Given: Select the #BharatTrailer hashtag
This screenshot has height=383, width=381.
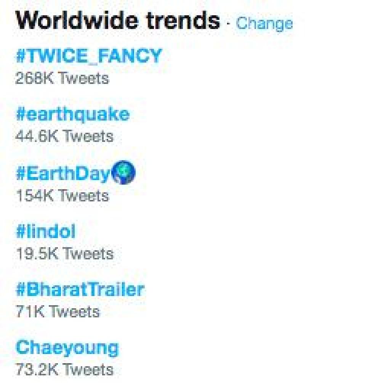Looking at the screenshot, I should click(x=80, y=290).
